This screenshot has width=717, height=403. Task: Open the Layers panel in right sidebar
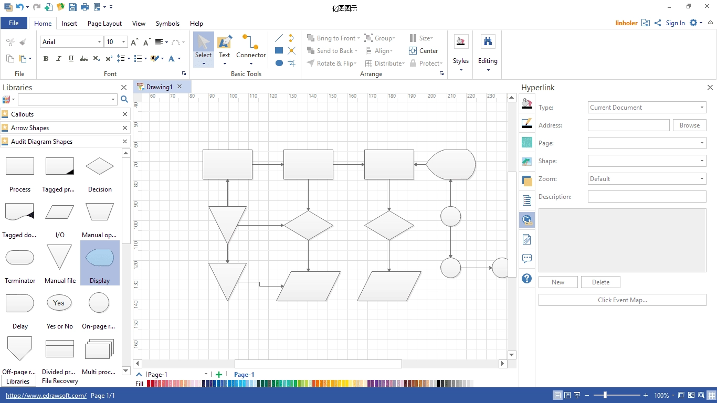pyautogui.click(x=527, y=181)
